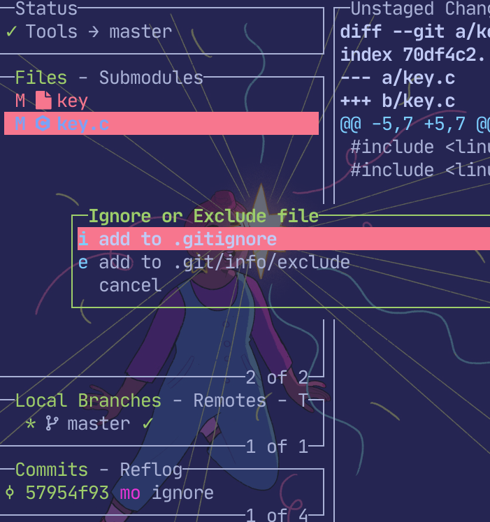Click the asterisk marking current branch
The width and height of the screenshot is (490, 522).
click(31, 424)
